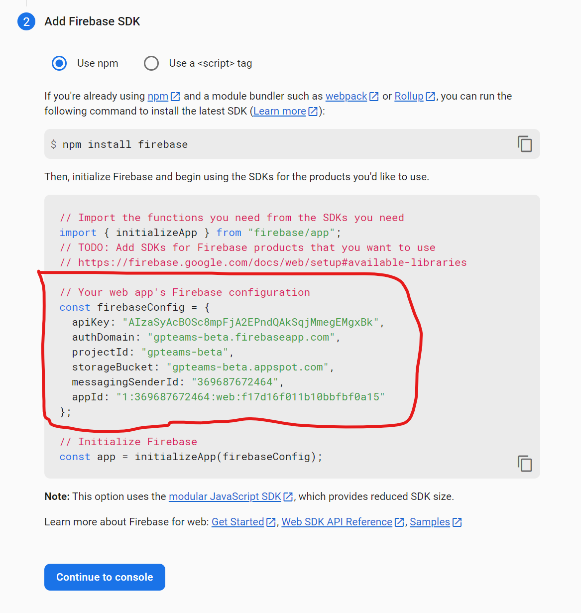Click the authDomain value gpteams-beta.firebaseapp.com
Screen dimensions: 581x613
241,337
